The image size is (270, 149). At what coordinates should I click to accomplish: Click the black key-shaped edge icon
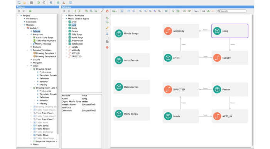pos(204,11)
